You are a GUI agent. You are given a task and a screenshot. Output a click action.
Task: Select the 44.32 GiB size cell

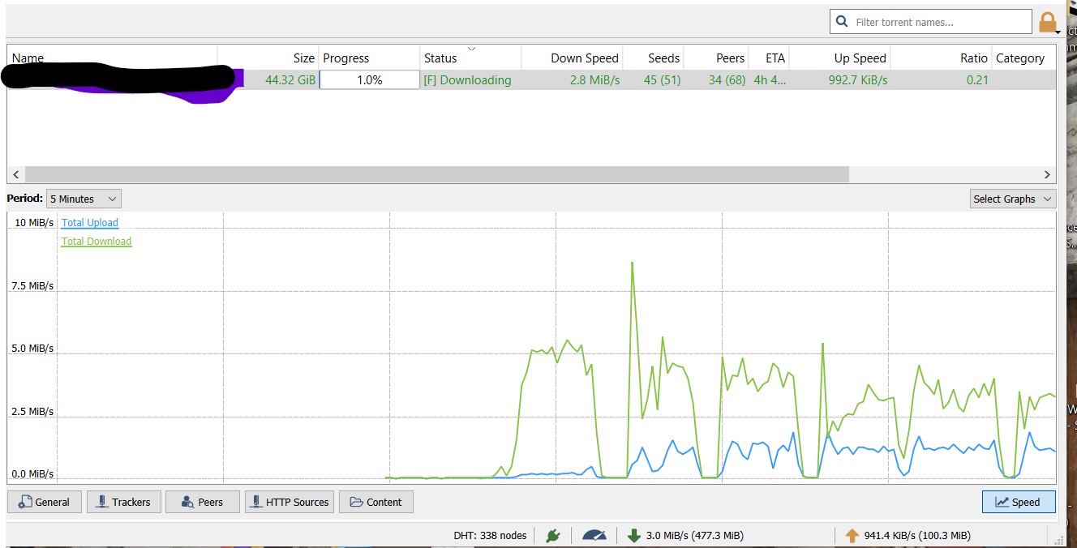[x=290, y=79]
